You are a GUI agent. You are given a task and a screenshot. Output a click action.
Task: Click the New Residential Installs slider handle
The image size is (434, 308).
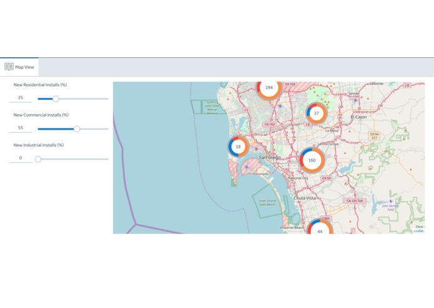(56, 99)
